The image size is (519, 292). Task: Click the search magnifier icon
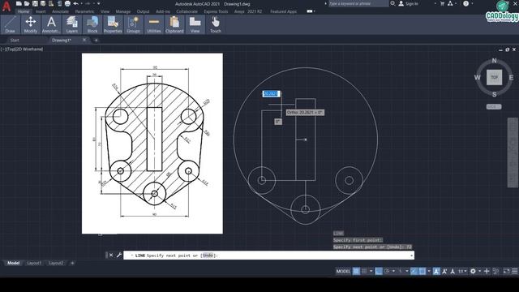(x=392, y=3)
